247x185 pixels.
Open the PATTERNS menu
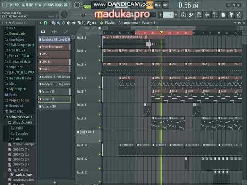pyautogui.click(x=27, y=5)
